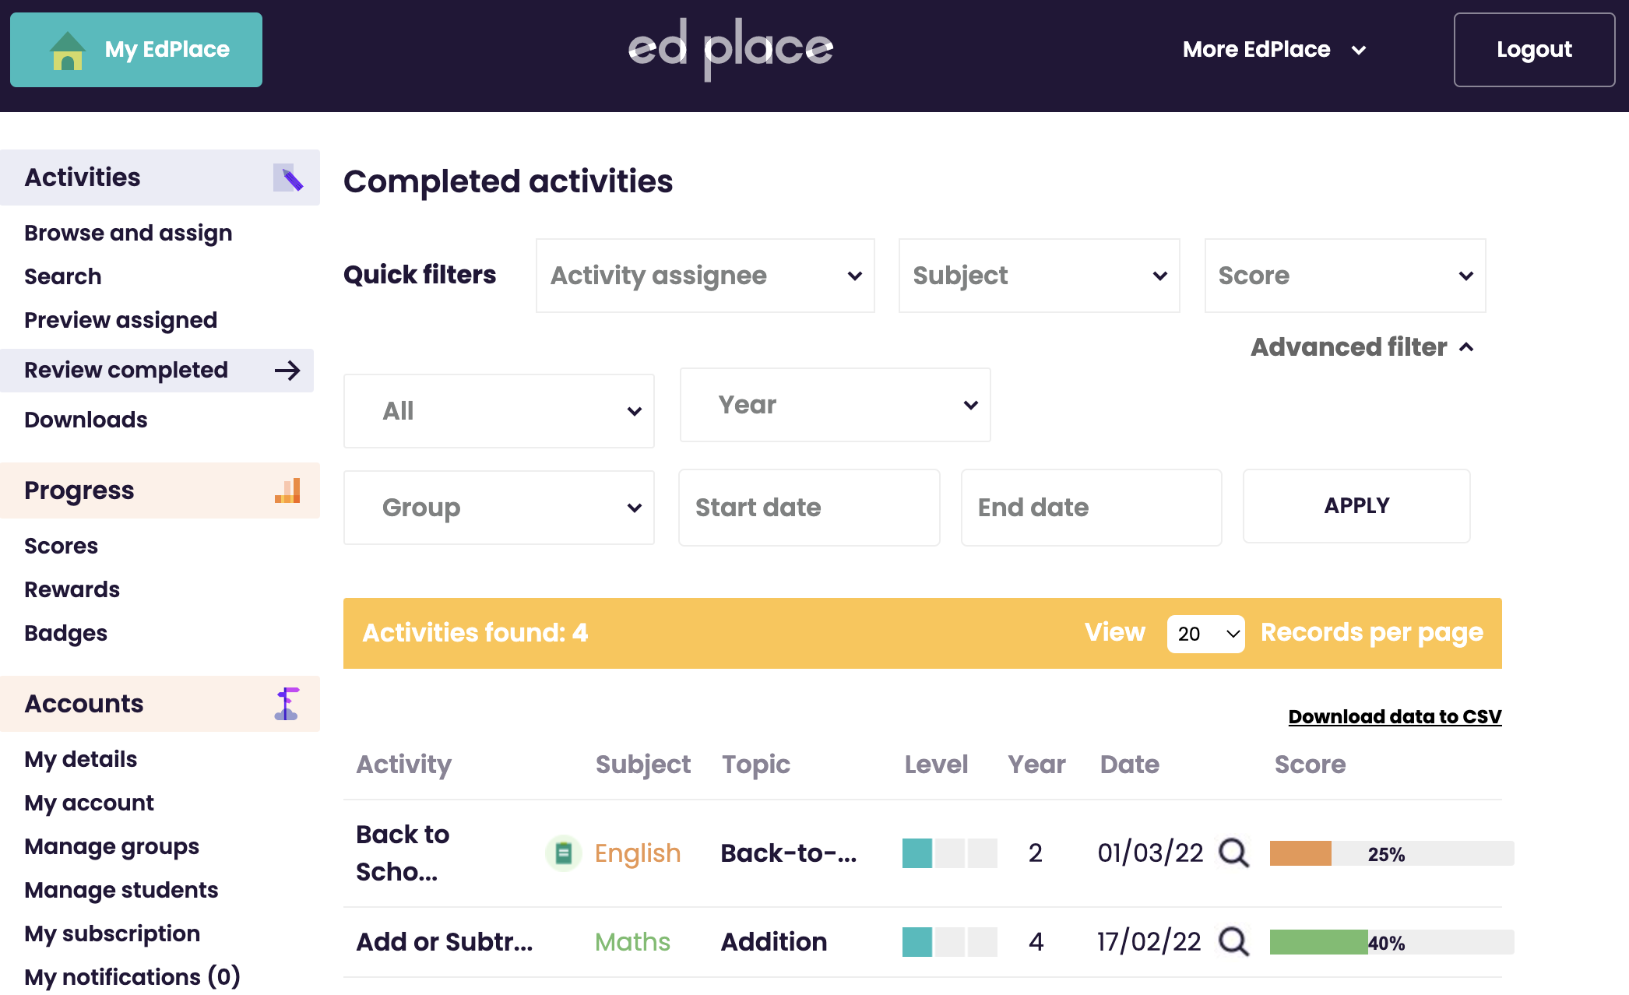Screen dimensions: 1629x995
Task: Click the level indicator in the Maths row
Action: (x=950, y=942)
